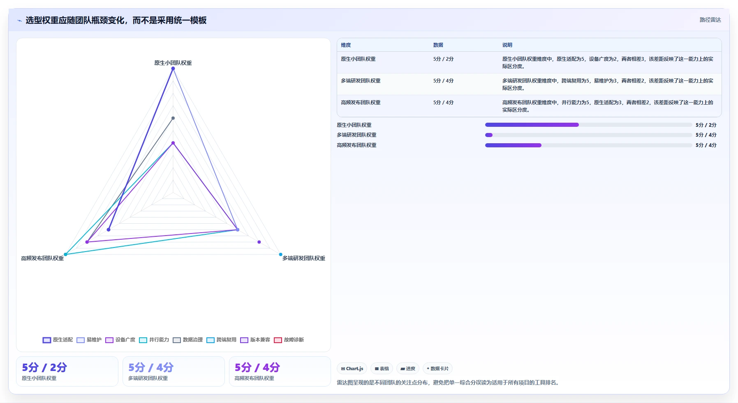Click the Chart.js tag chip
The width and height of the screenshot is (738, 403).
(352, 369)
